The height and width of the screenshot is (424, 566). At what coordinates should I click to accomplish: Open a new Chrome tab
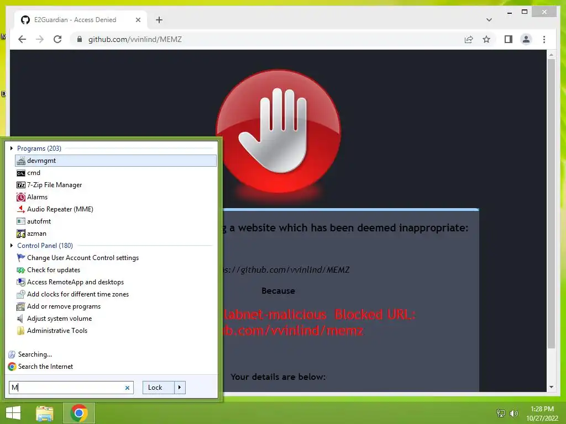159,20
